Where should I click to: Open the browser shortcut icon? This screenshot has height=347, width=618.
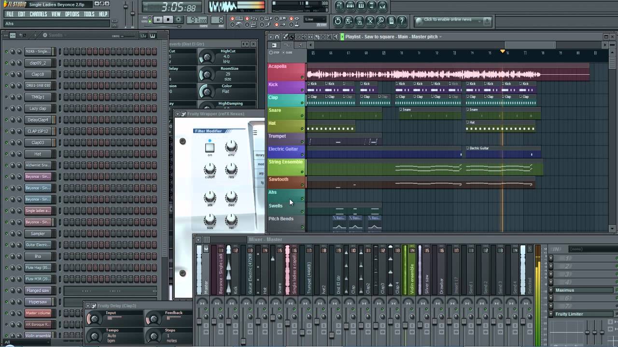(x=372, y=6)
